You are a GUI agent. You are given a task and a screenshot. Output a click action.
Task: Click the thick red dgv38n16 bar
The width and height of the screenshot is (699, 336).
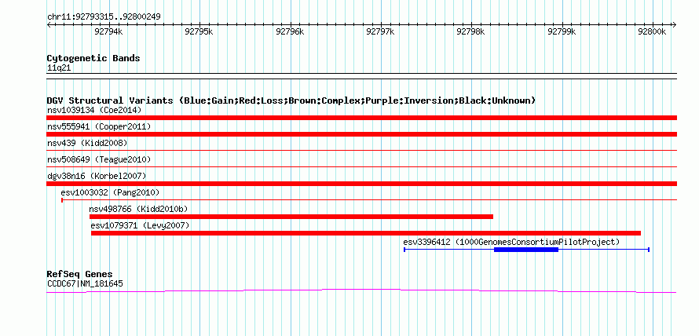361,184
